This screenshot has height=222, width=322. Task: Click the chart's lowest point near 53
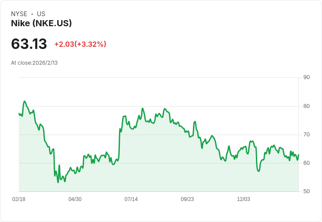click(58, 182)
